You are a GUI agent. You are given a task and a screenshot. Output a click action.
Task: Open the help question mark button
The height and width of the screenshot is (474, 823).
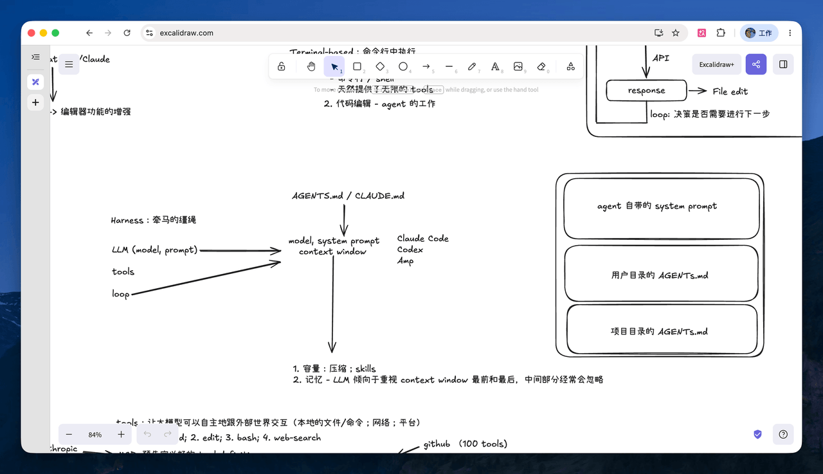pyautogui.click(x=783, y=434)
